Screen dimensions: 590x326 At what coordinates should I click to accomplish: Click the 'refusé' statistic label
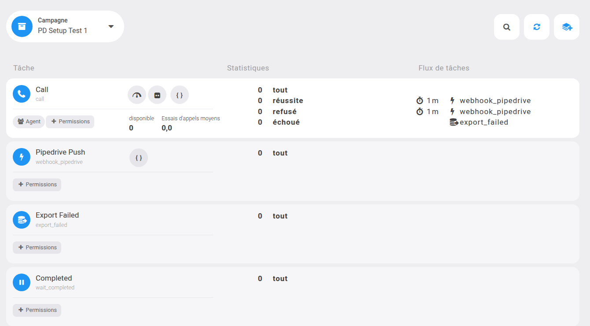[x=284, y=111]
